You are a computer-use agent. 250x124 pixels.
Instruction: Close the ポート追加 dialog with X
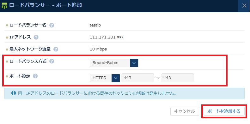click(244, 6)
